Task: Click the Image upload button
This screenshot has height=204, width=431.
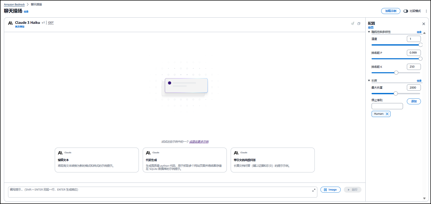Action: [x=331, y=190]
